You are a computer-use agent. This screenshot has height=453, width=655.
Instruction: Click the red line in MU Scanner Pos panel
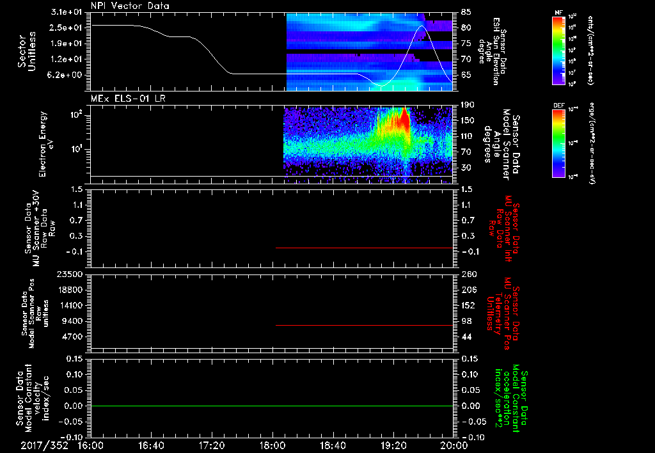pyautogui.click(x=364, y=325)
